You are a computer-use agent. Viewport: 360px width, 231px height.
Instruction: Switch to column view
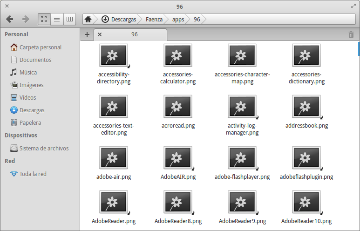69,19
